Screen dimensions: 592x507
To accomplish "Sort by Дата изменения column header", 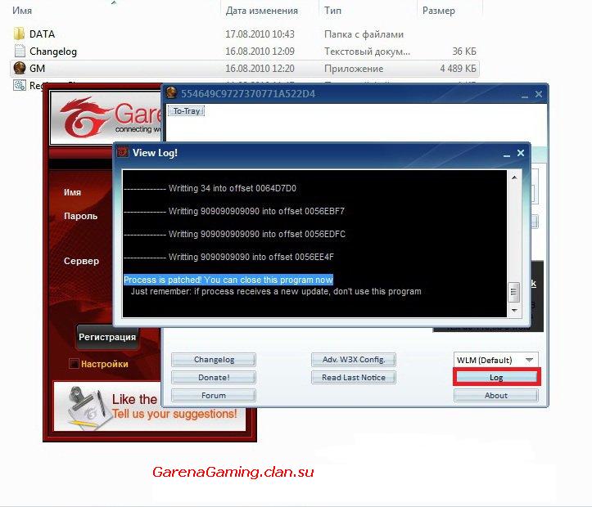I will tap(262, 10).
